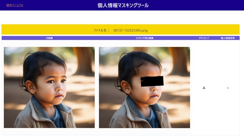
Task: Click the 個人情報マスキングツール page title
Action: tap(123, 5)
